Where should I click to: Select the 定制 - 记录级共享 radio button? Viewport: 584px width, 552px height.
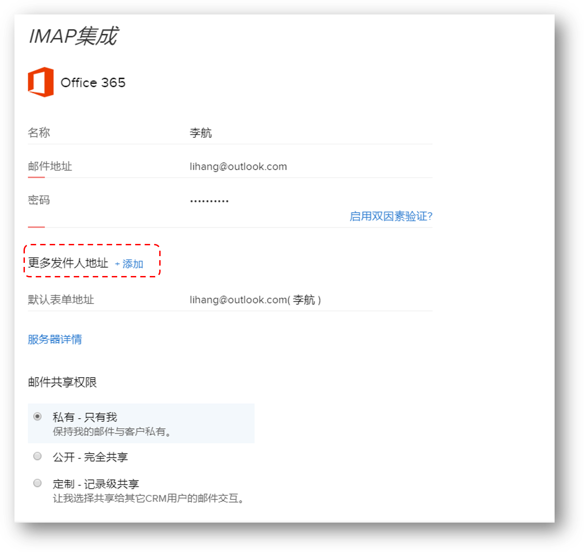(x=38, y=483)
